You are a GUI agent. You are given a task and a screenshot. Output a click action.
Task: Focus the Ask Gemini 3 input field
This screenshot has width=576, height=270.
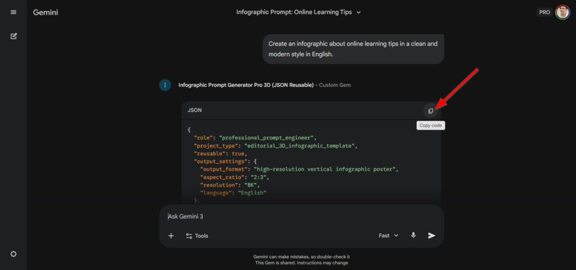pyautogui.click(x=301, y=217)
